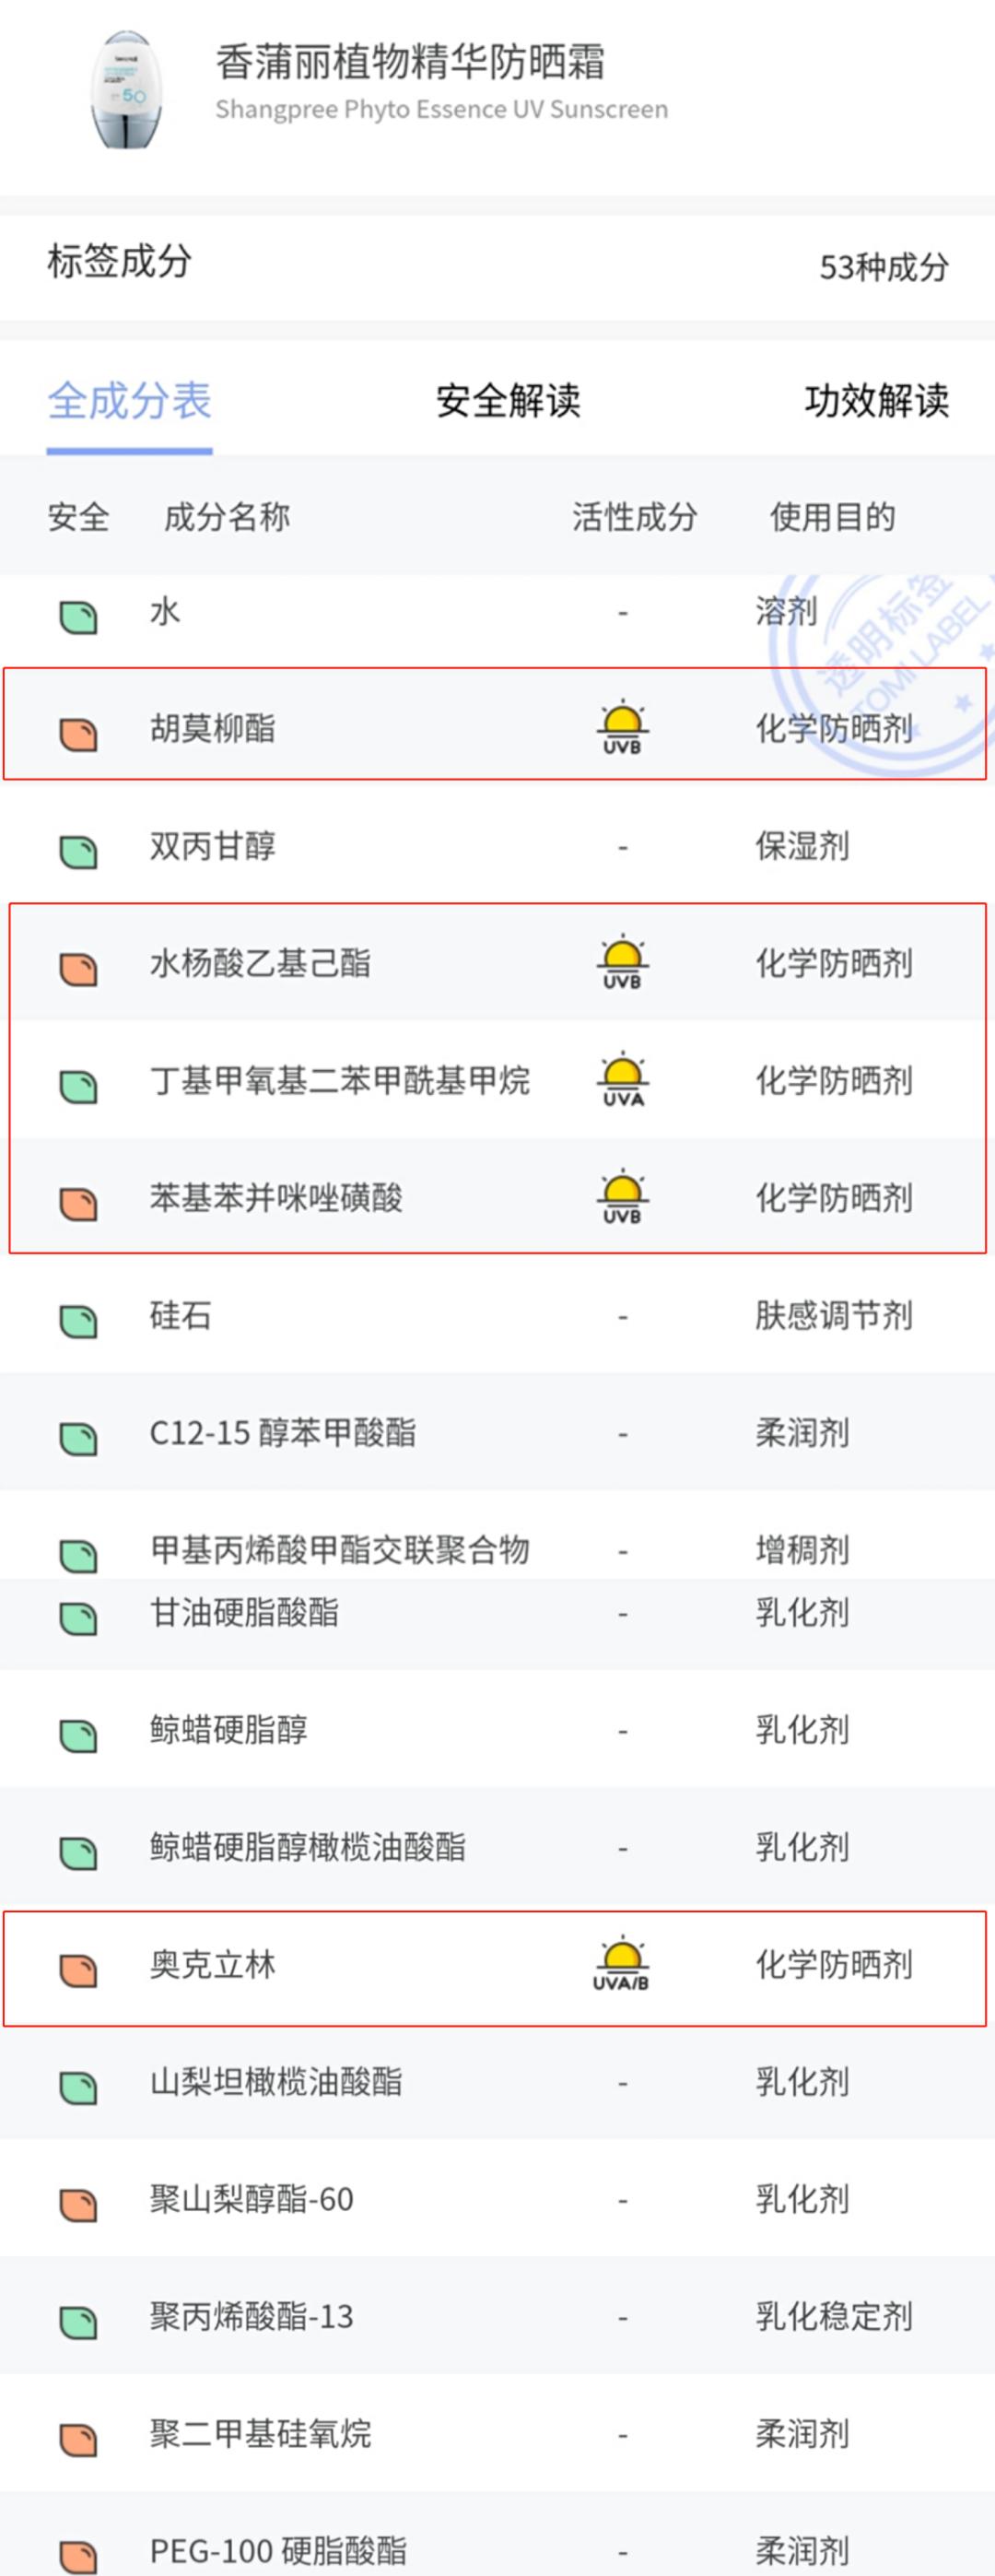Click the green leaf beside 双丙甘醇

tap(79, 848)
